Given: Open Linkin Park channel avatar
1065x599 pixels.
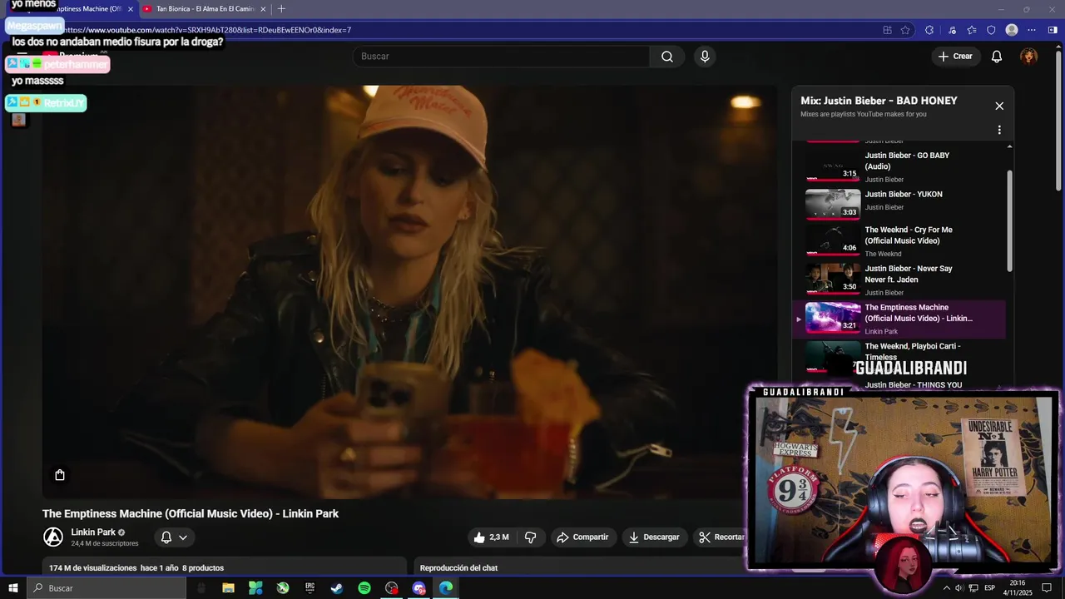Looking at the screenshot, I should (53, 537).
